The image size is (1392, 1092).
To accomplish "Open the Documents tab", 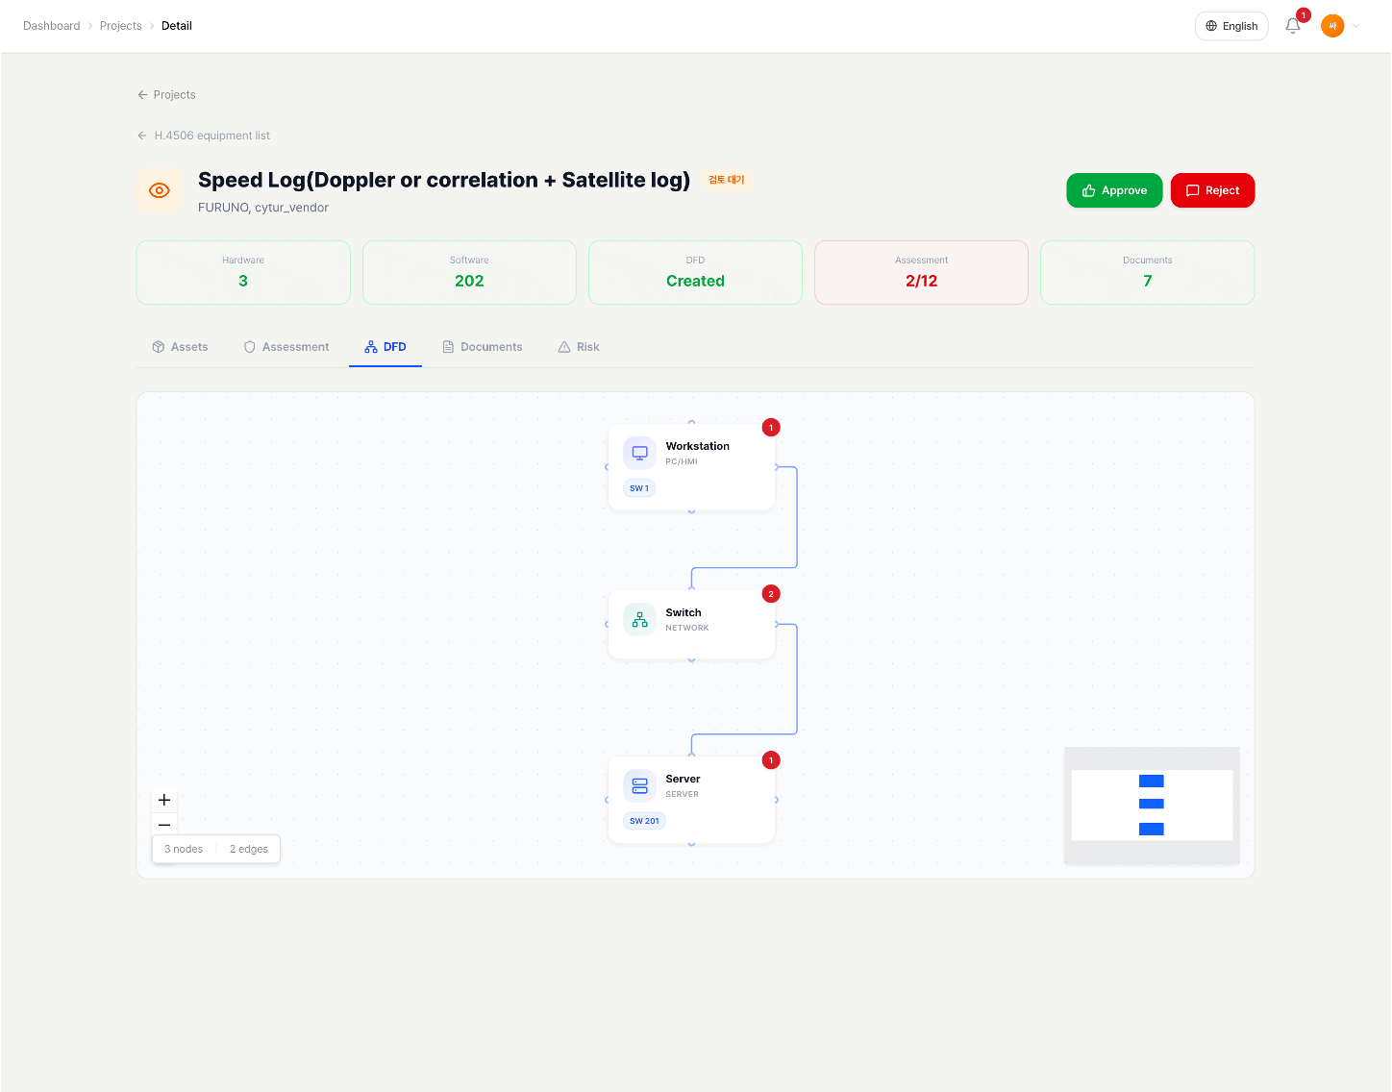I will click(482, 347).
